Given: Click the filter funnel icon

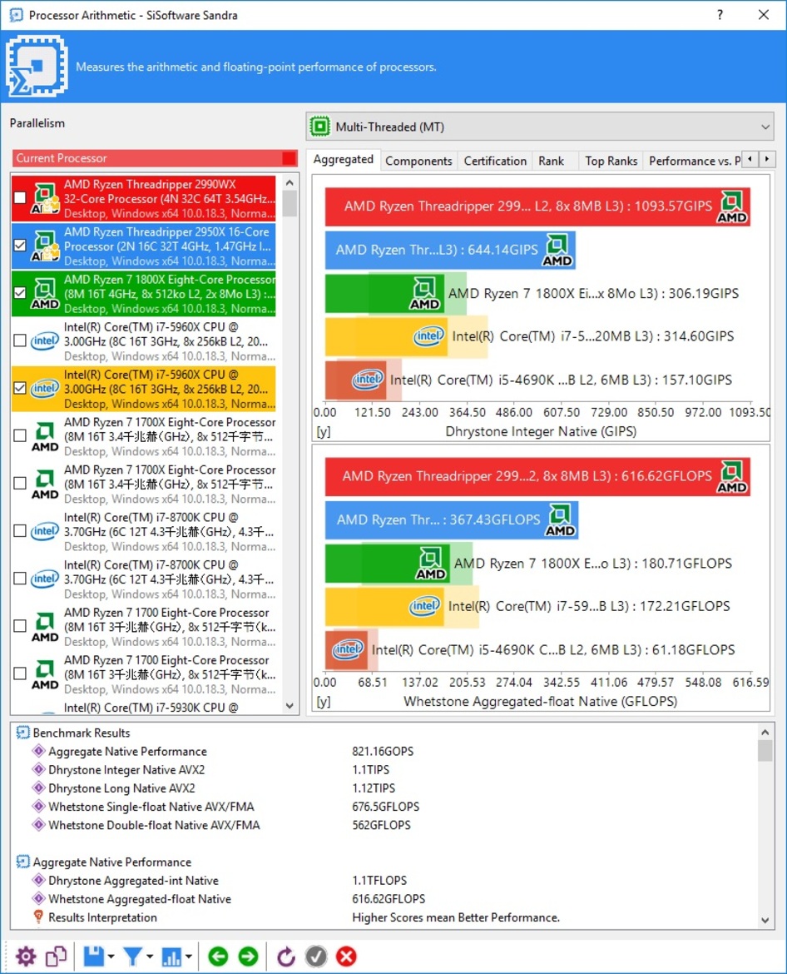Looking at the screenshot, I should pyautogui.click(x=132, y=956).
